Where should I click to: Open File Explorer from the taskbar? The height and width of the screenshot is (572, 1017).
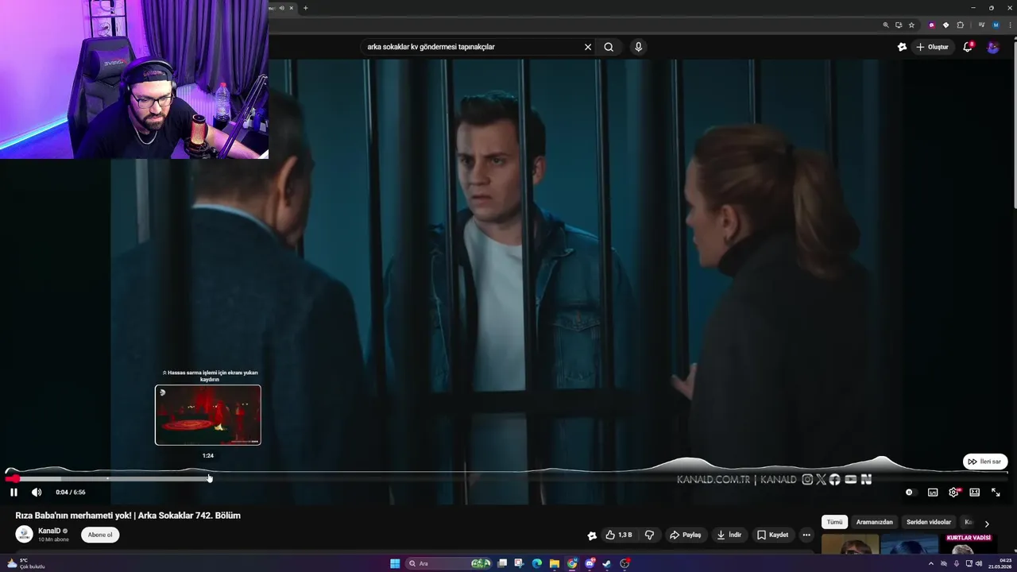coord(555,563)
